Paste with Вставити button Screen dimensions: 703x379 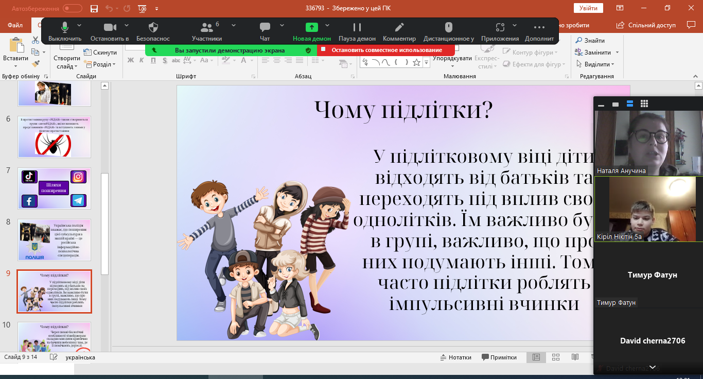[x=16, y=53]
